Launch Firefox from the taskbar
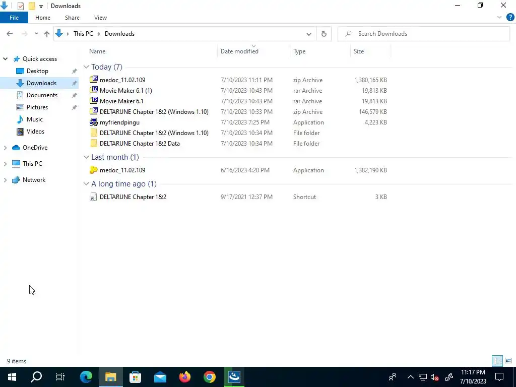The height and width of the screenshot is (387, 516). point(185,377)
